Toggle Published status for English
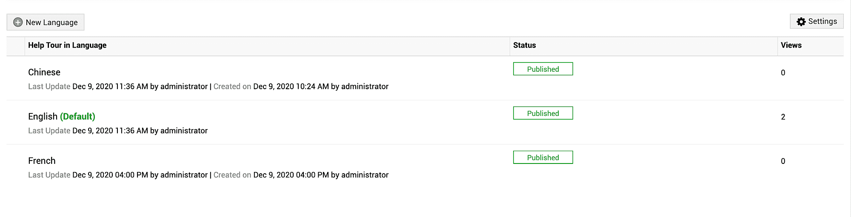Screen dimensions: 851x217 click(543, 113)
